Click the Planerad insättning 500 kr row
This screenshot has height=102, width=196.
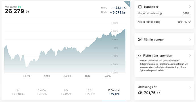click(164, 13)
